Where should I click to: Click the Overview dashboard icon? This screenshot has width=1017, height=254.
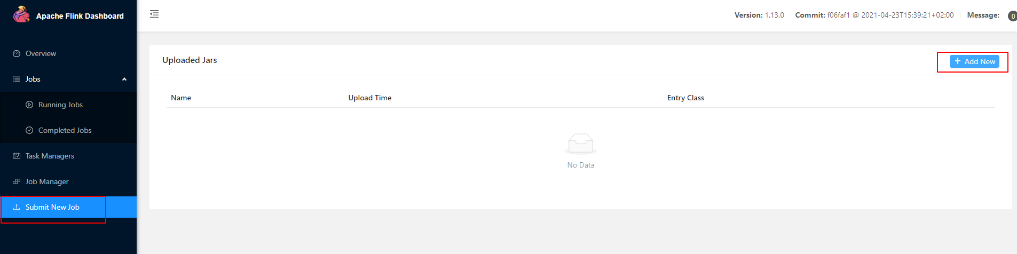tap(17, 53)
